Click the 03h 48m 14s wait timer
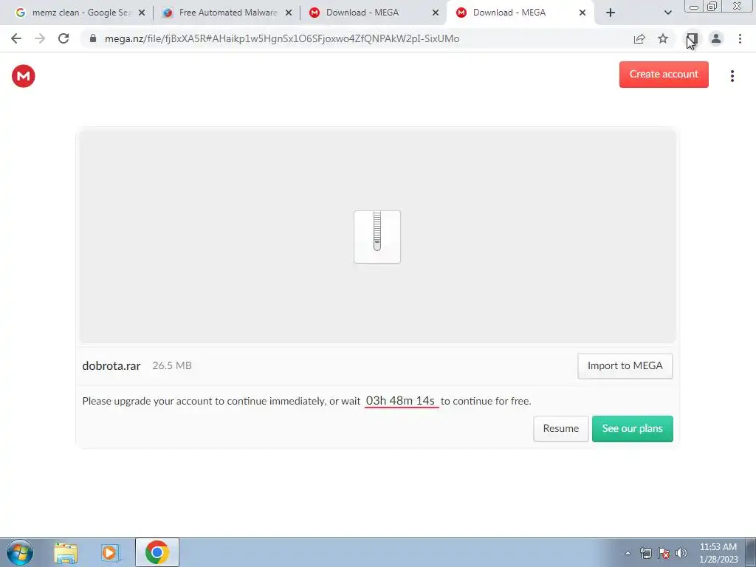The height and width of the screenshot is (567, 756). [401, 401]
